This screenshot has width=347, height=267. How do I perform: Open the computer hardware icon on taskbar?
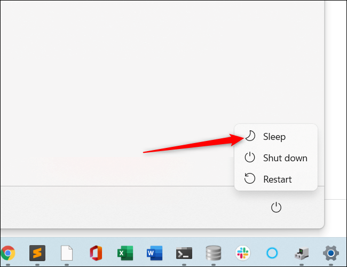click(302, 253)
